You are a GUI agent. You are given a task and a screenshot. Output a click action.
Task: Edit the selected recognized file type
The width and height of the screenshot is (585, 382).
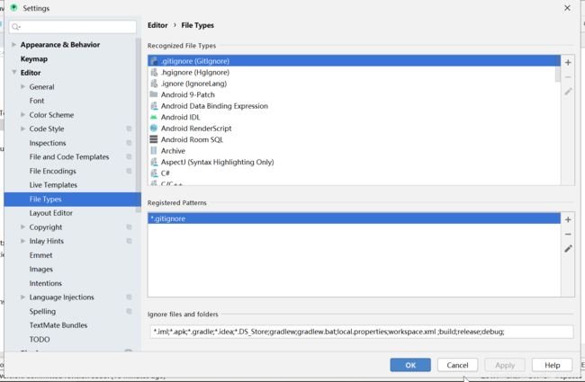coord(568,92)
